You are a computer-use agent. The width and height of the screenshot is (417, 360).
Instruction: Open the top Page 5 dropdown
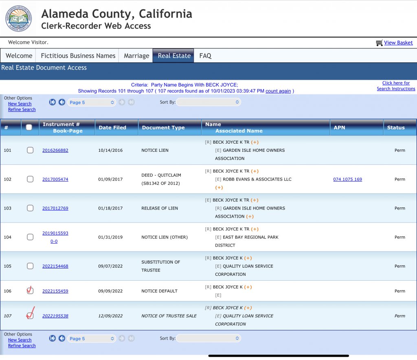coord(92,103)
